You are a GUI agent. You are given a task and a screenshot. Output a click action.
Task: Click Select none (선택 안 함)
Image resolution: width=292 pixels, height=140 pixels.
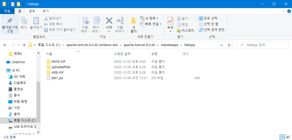tap(209, 24)
